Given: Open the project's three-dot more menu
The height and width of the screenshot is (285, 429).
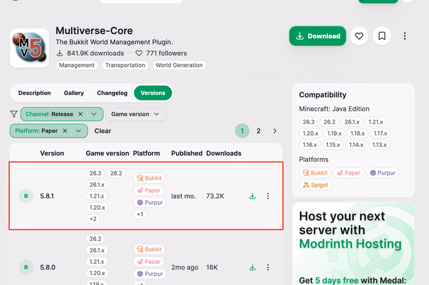Looking at the screenshot, I should click(x=405, y=36).
